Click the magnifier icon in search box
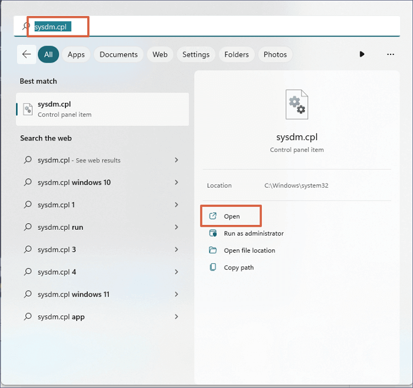The height and width of the screenshot is (388, 413). (x=25, y=26)
